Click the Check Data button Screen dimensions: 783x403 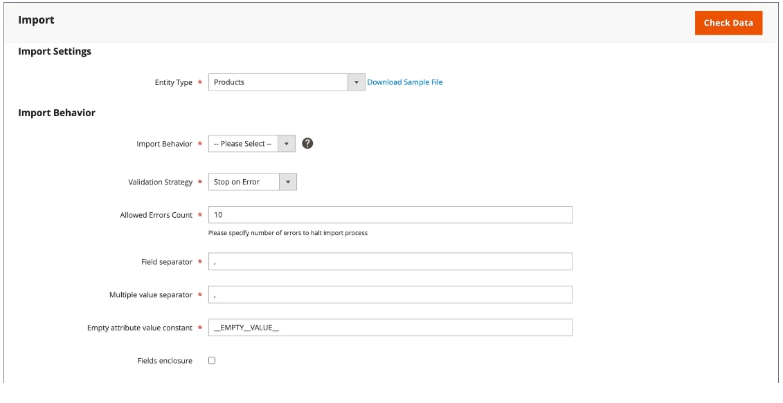tap(728, 23)
